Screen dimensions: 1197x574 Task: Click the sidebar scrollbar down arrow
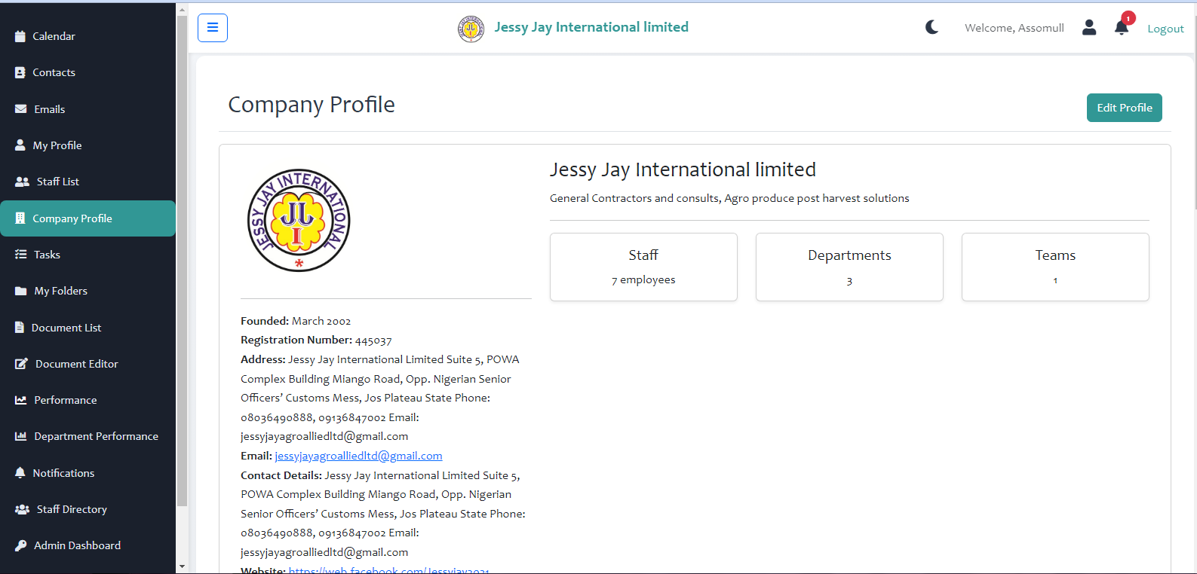182,566
